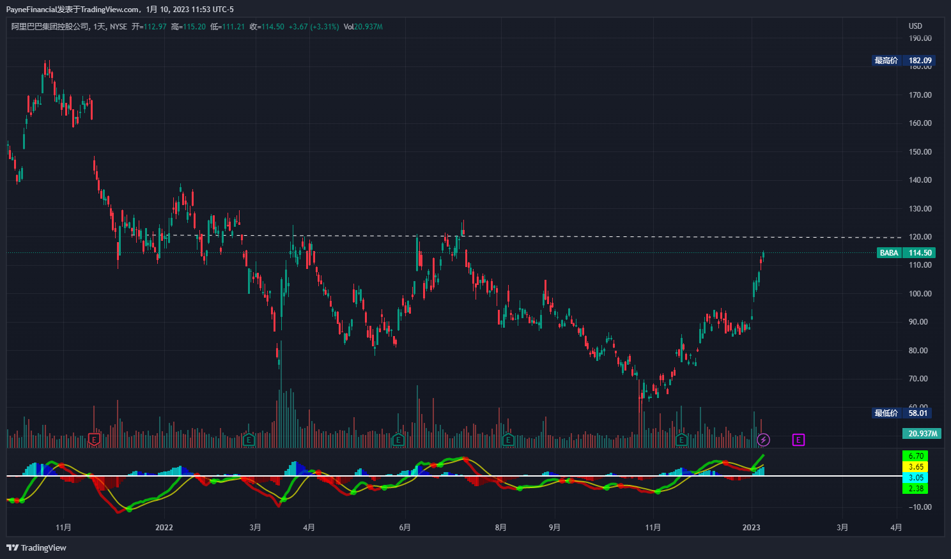The image size is (951, 559).
Task: Click the green 6.70 indicator value label
Action: (916, 456)
